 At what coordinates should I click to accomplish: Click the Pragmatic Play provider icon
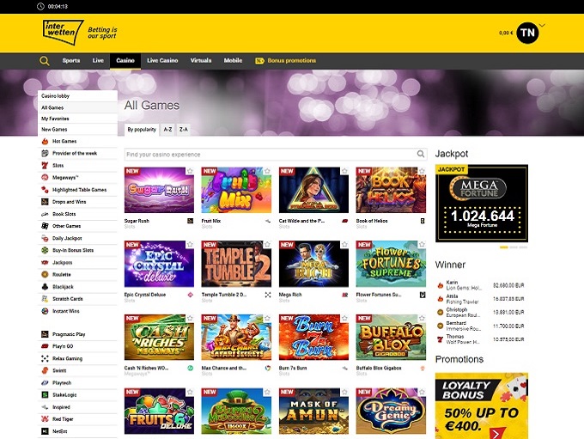[x=45, y=332]
